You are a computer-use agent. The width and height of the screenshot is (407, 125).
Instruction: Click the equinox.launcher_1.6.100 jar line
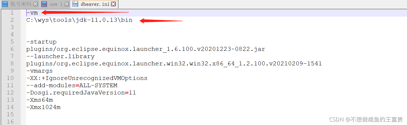click(146, 49)
